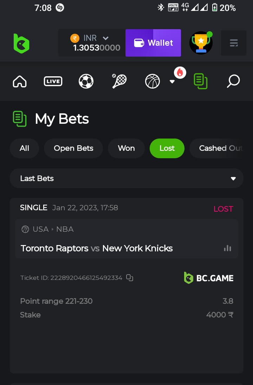Tap the BC.Game logo in header
The height and width of the screenshot is (385, 253).
pos(21,43)
